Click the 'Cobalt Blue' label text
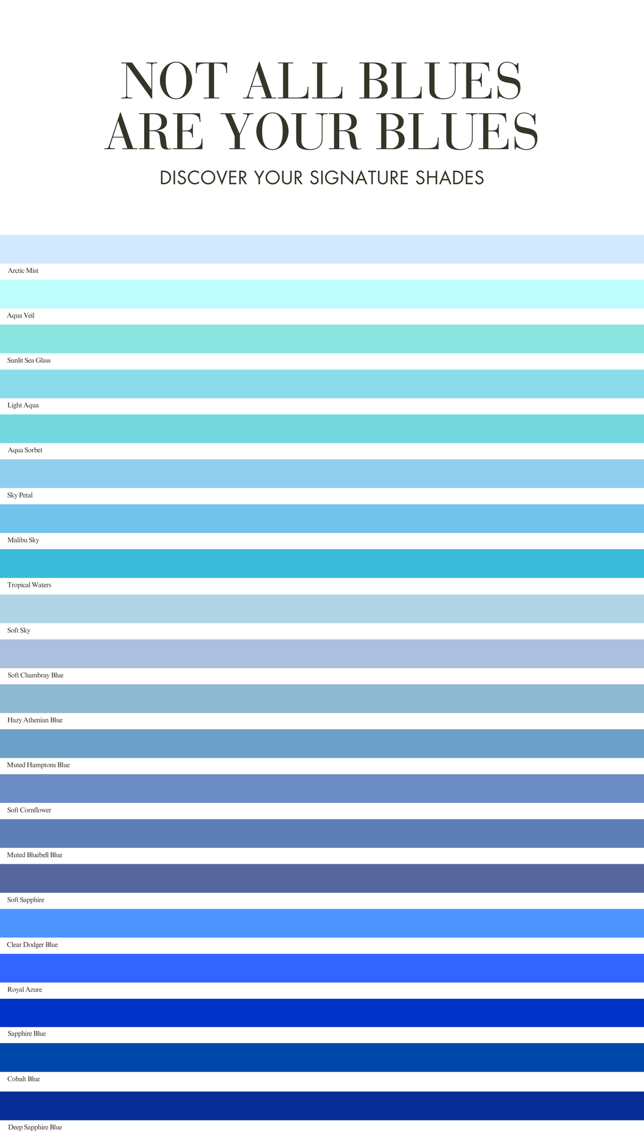Viewport: 644px width, 1144px height. pyautogui.click(x=24, y=1079)
